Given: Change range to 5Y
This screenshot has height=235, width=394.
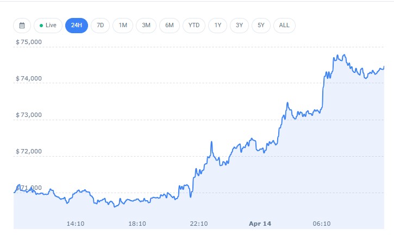Looking at the screenshot, I should (261, 26).
